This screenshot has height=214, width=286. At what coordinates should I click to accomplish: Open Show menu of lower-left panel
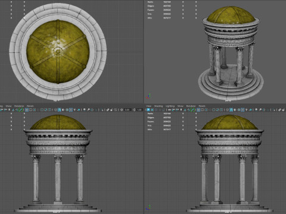(8, 106)
